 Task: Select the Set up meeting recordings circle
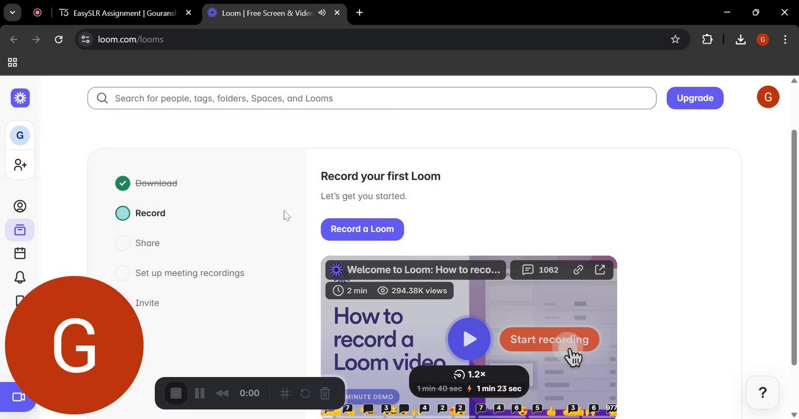[122, 273]
